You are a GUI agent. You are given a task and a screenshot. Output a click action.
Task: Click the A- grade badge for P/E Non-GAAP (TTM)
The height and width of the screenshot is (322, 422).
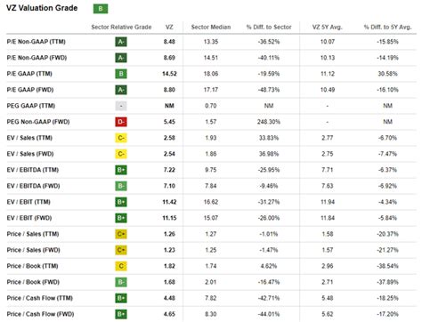[x=121, y=42]
